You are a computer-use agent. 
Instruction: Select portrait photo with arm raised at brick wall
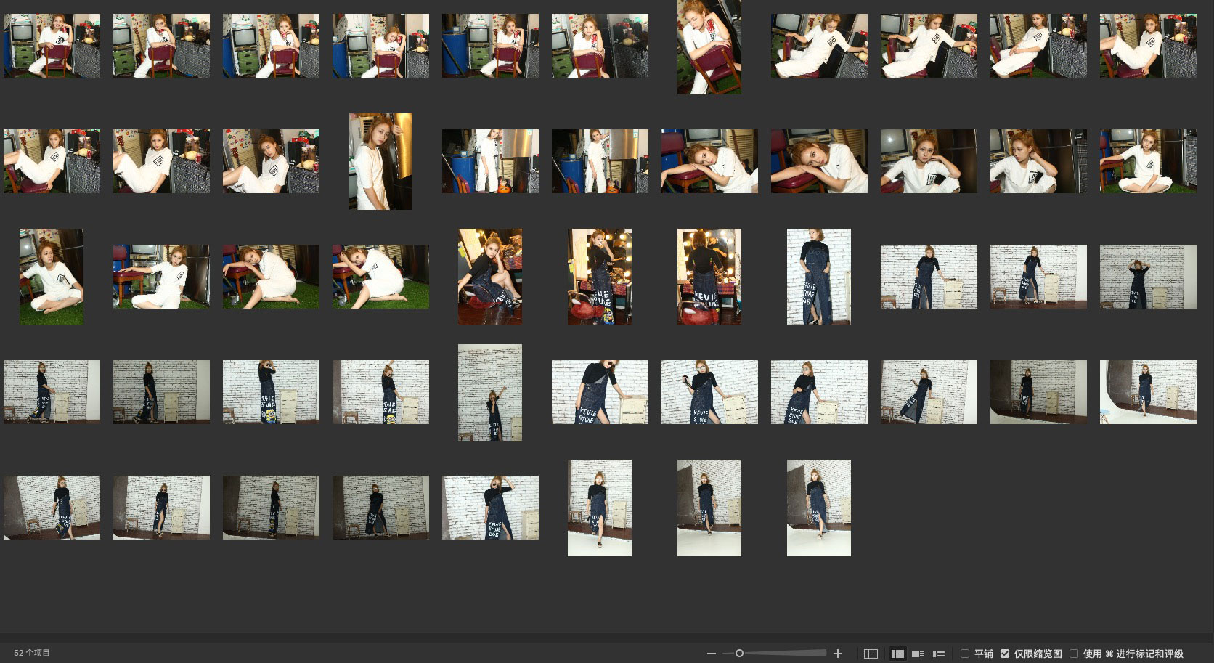pos(490,392)
